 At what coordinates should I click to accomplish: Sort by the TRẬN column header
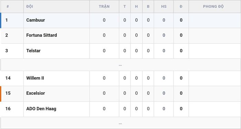tap(104, 7)
